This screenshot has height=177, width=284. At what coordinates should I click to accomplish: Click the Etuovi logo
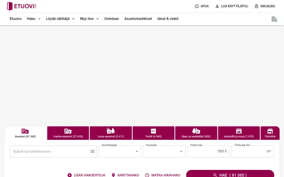tap(22, 6)
